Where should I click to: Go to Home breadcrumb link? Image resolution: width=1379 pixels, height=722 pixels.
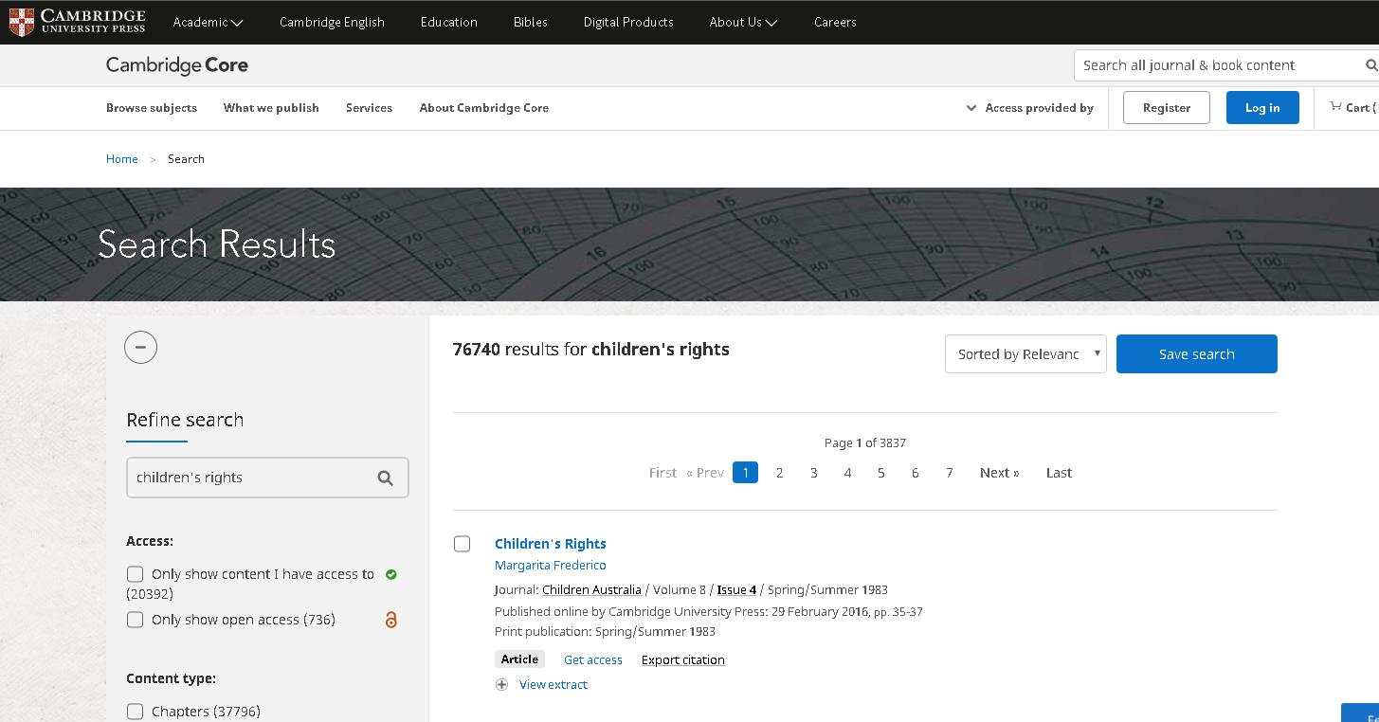pos(122,159)
